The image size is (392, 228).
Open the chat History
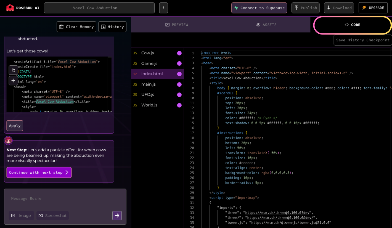112,27
